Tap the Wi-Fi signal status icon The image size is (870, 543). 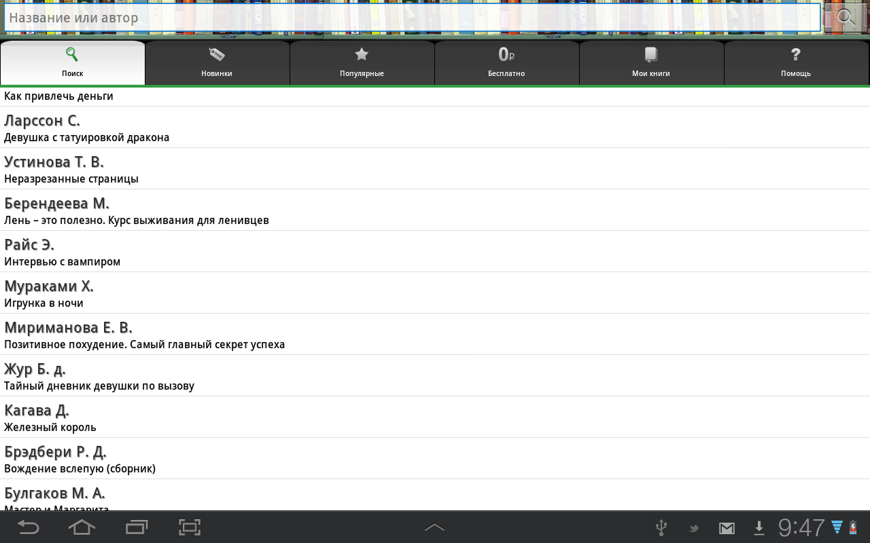[837, 527]
